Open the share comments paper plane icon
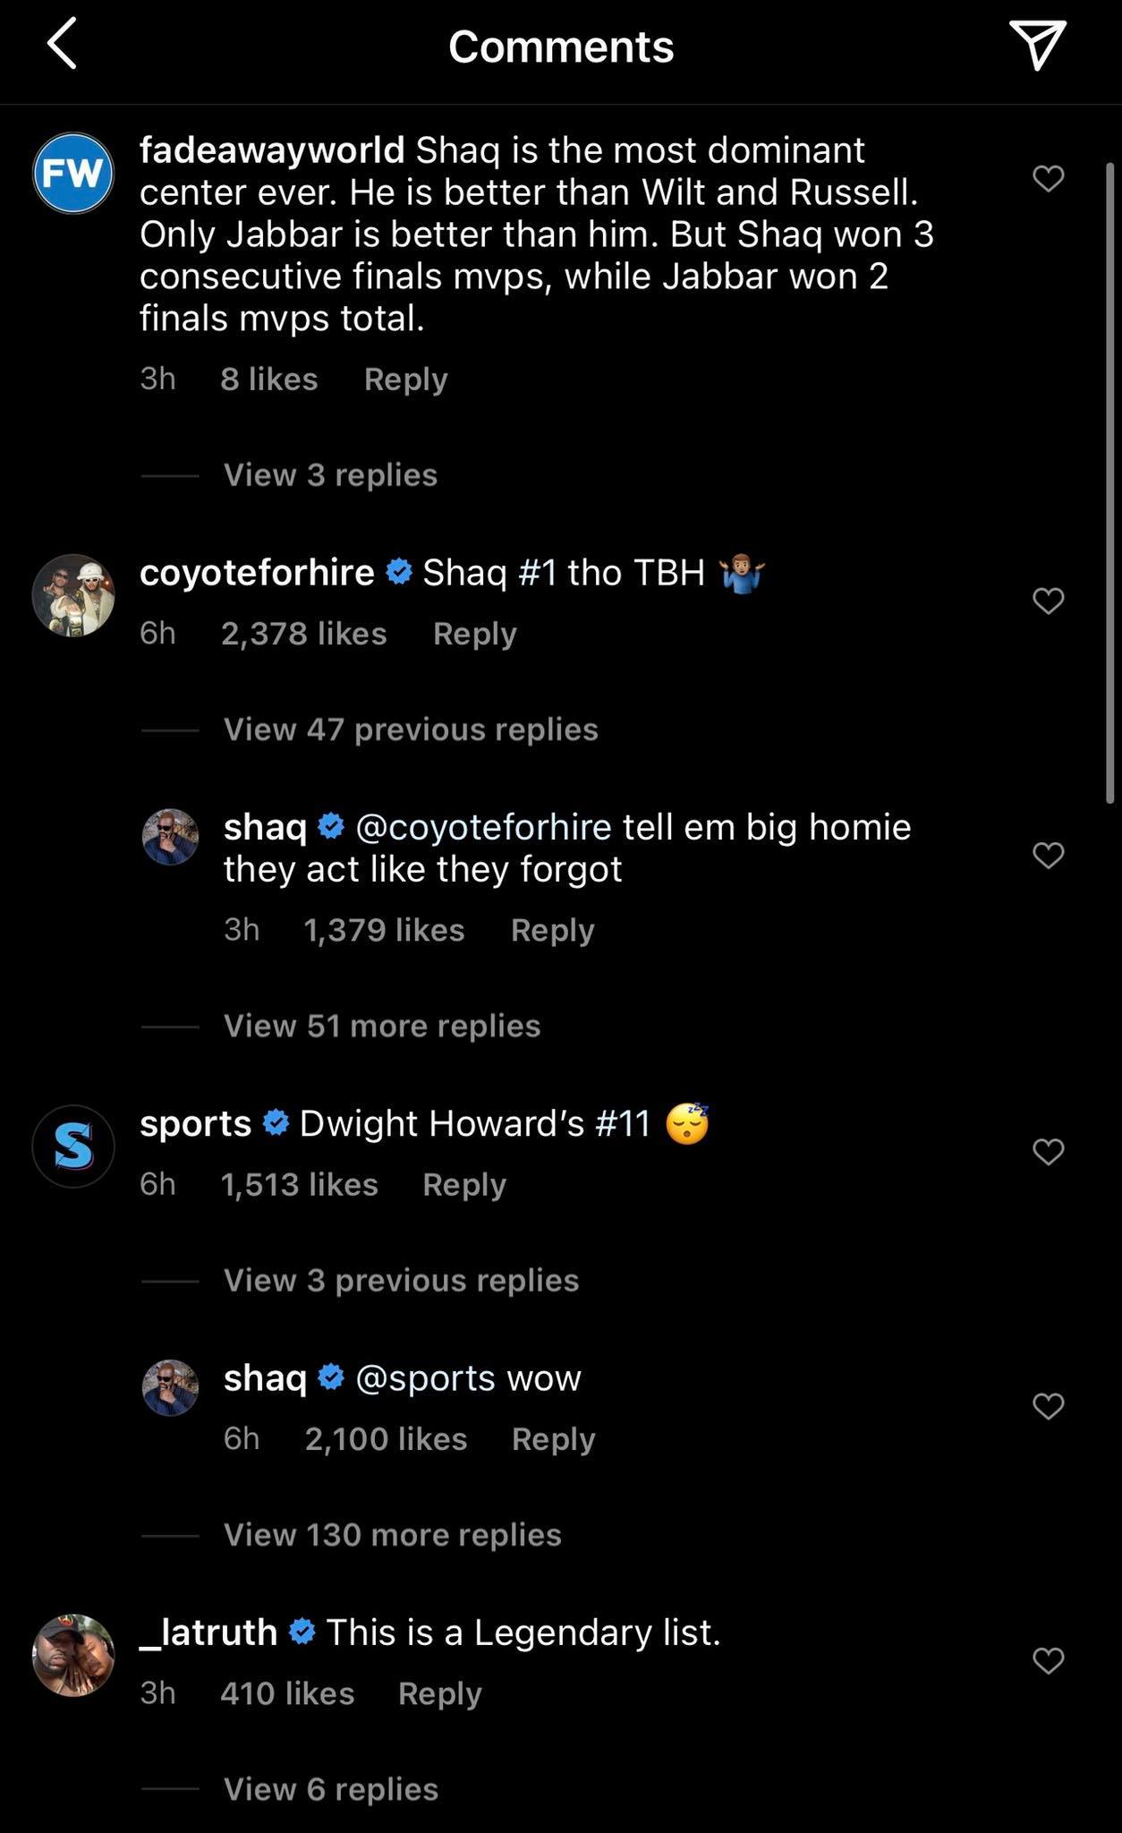This screenshot has width=1122, height=1833. tap(1041, 45)
